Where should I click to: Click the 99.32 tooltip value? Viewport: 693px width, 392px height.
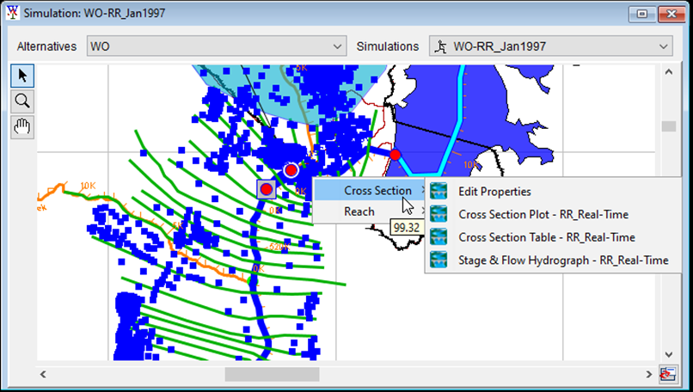(x=407, y=228)
